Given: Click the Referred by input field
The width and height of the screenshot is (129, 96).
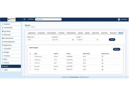Looking at the screenshot, I should (38, 40).
